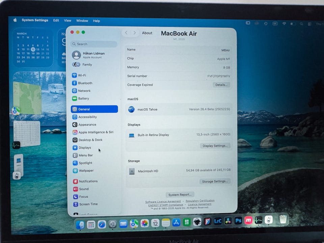This screenshot has width=324, height=243.
Task: Open the Edit menu
Action: tap(56, 20)
